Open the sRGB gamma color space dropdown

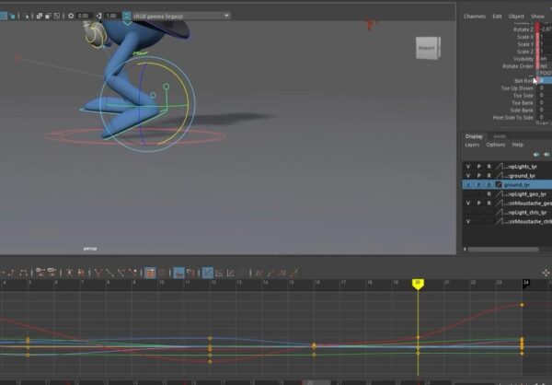click(x=179, y=16)
